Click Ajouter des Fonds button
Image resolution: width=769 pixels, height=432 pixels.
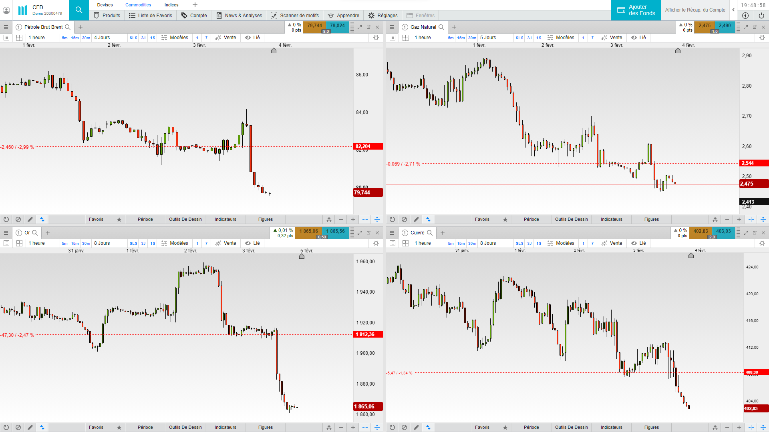pyautogui.click(x=636, y=10)
